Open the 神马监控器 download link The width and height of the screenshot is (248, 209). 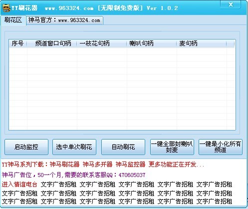coord(130,164)
